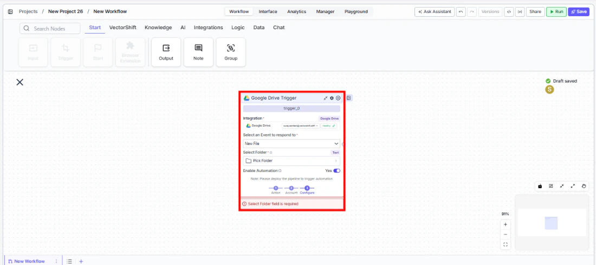Switch to the Manager tab
This screenshot has width=596, height=265.
pyautogui.click(x=326, y=12)
